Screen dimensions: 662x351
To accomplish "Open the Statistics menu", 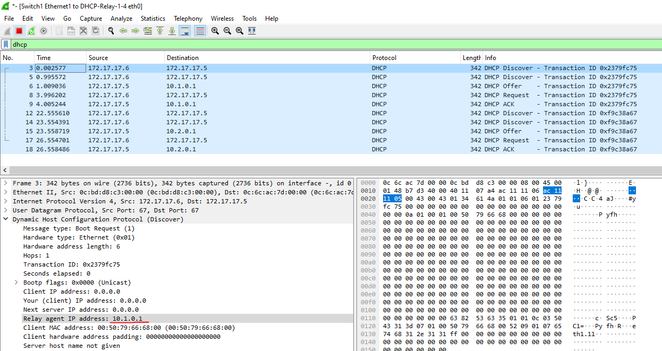I will [x=152, y=18].
